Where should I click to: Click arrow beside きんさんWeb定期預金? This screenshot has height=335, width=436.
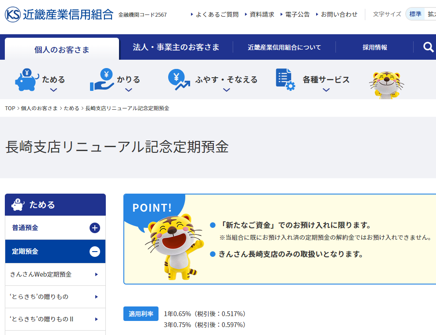click(97, 274)
